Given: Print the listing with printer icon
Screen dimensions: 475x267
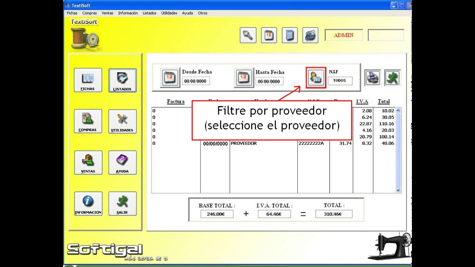Looking at the screenshot, I should 373,78.
